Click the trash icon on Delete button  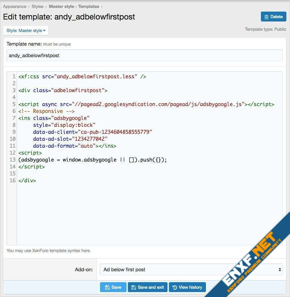(x=266, y=17)
